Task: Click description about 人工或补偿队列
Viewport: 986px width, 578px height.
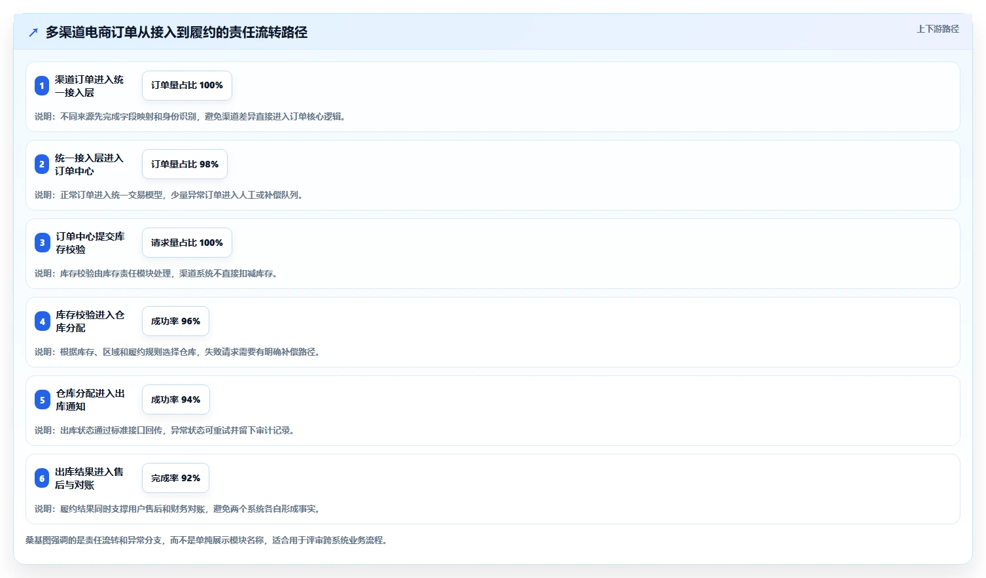Action: pos(170,195)
